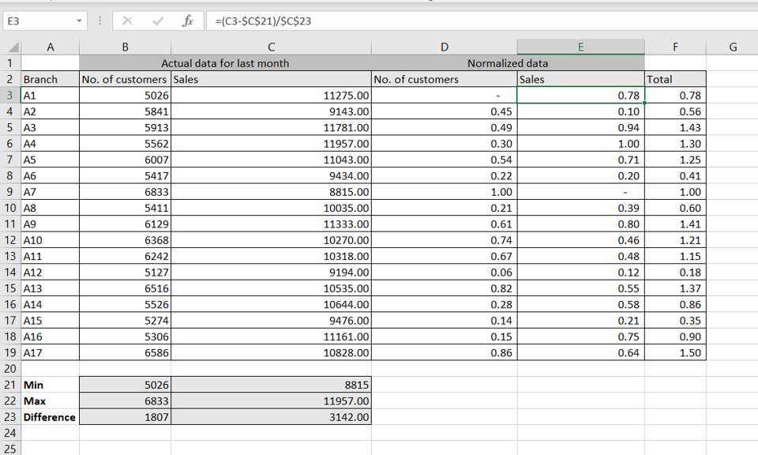Select row 21 header
Screen dimensions: 758x455
tap(10, 385)
